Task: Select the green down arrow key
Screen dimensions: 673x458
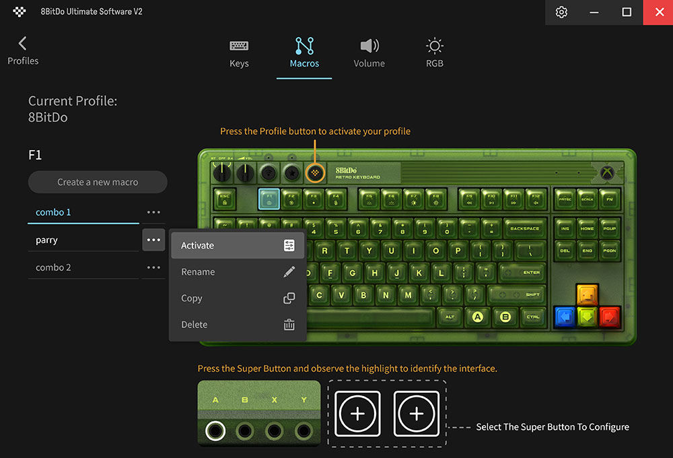Action: click(587, 317)
